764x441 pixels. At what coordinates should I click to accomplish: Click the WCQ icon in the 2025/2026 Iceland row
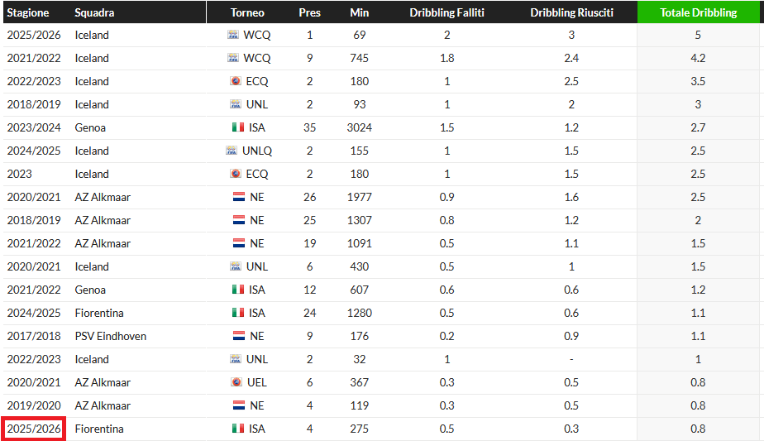(x=232, y=35)
